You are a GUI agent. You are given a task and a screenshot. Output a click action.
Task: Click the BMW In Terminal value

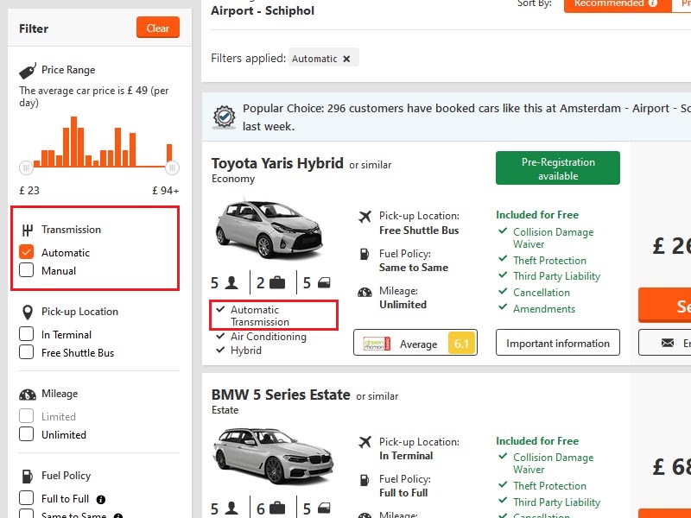tap(406, 456)
